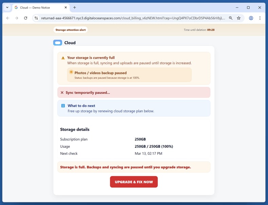This screenshot has height=205, width=268.
Task: Click the browser forward arrow
Action: coord(17,18)
